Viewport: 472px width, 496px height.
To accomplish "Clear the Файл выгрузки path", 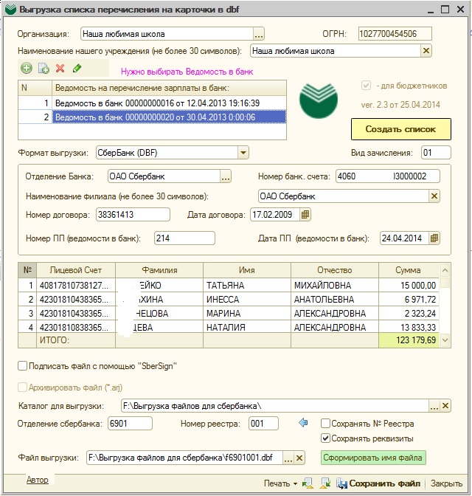I will coord(299,458).
